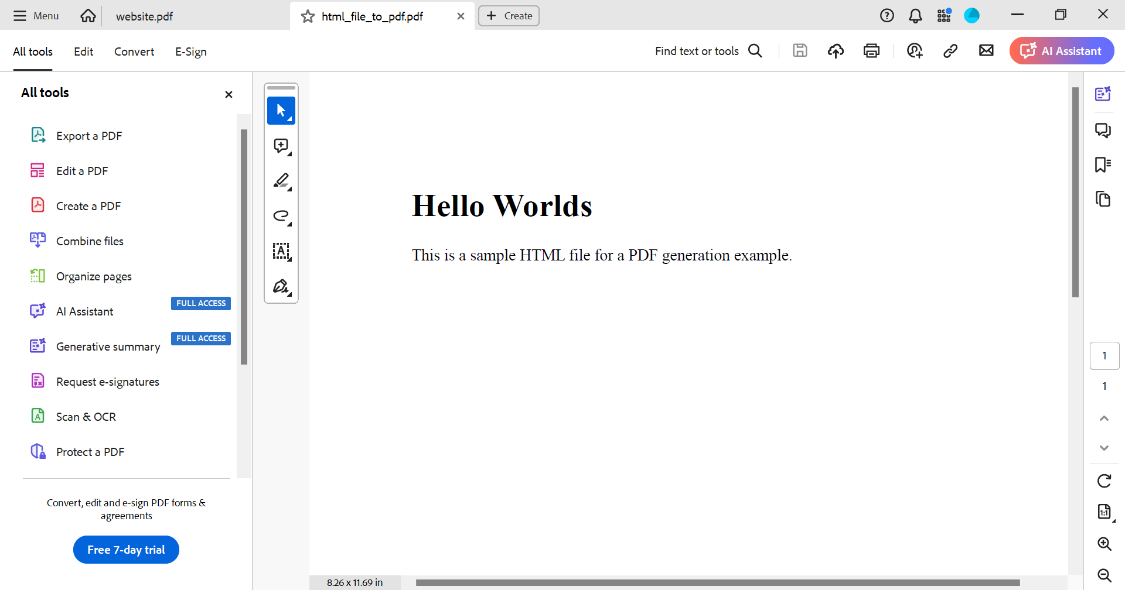Click the horizontal scrollbar below the document
The image size is (1125, 590).
[717, 582]
